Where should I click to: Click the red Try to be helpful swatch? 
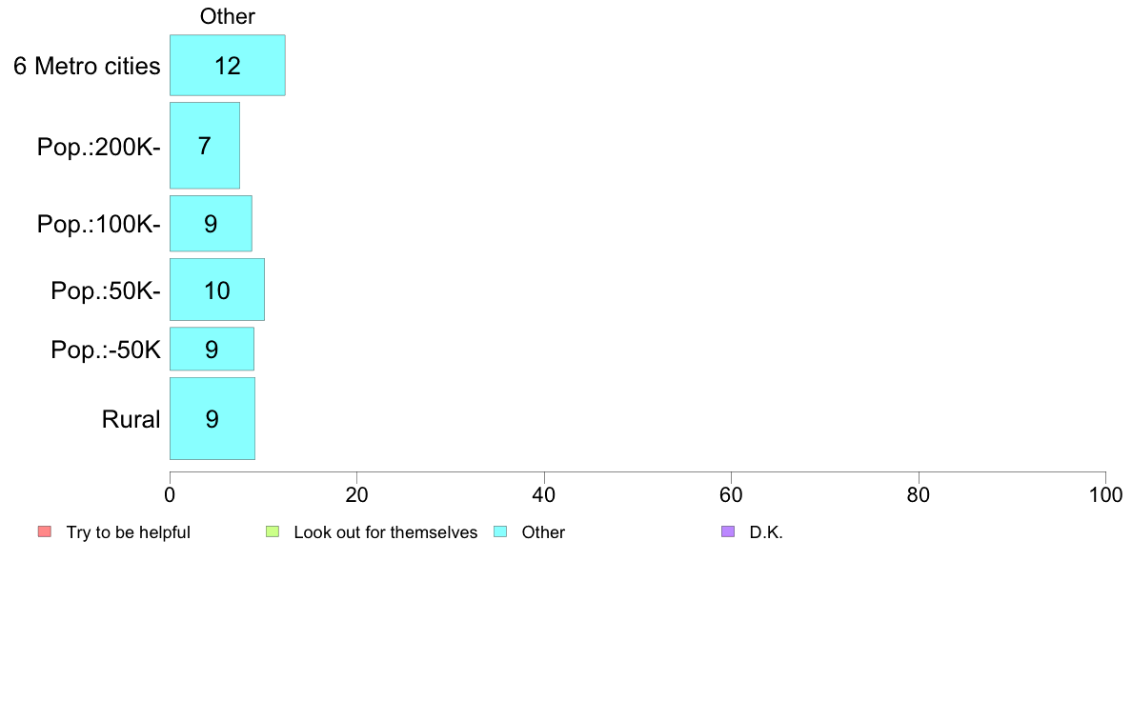coord(45,532)
